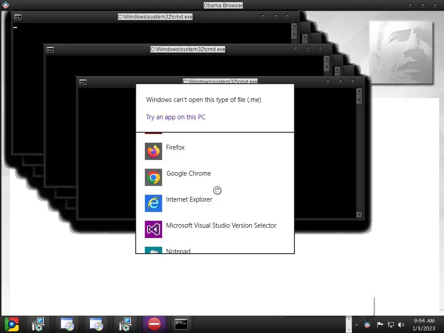Click the Notepad label text
Screen dimensions: 444x333
tap(178, 251)
